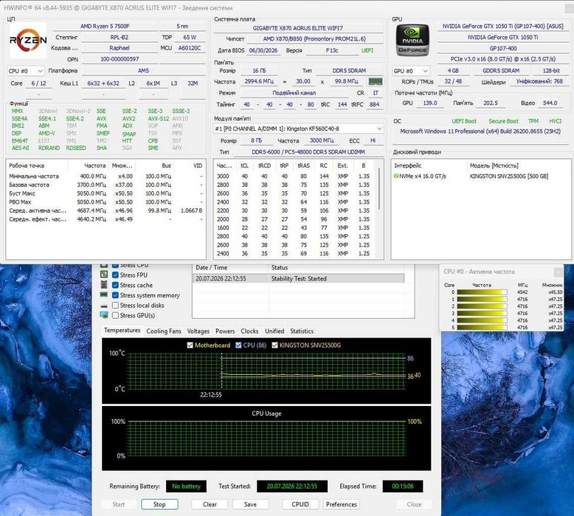The height and width of the screenshot is (516, 574).
Task: Click the chip icon beside Stress cache
Action: pos(104,285)
